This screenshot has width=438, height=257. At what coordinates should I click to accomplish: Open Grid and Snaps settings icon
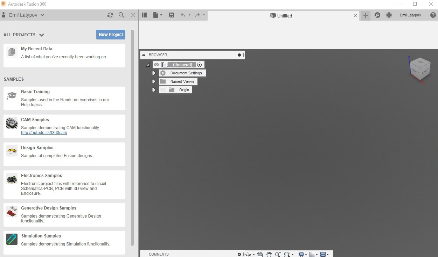pos(312,254)
